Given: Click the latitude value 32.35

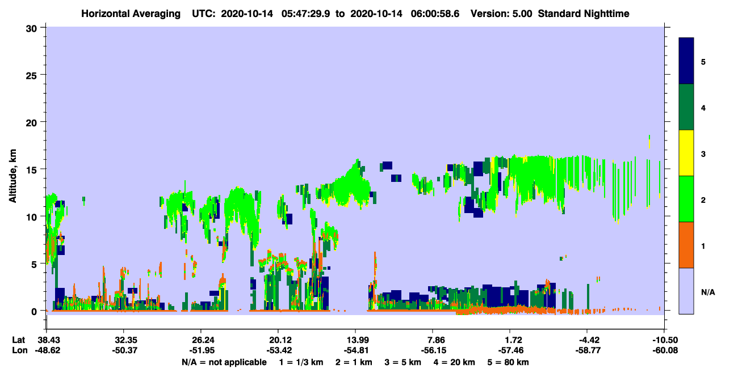Looking at the screenshot, I should pyautogui.click(x=123, y=340).
